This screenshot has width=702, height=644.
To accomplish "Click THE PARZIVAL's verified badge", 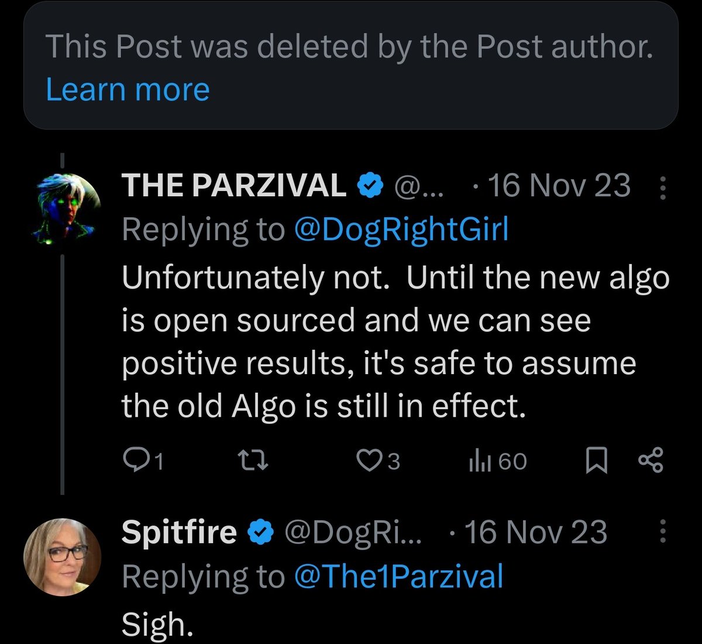I will point(370,186).
